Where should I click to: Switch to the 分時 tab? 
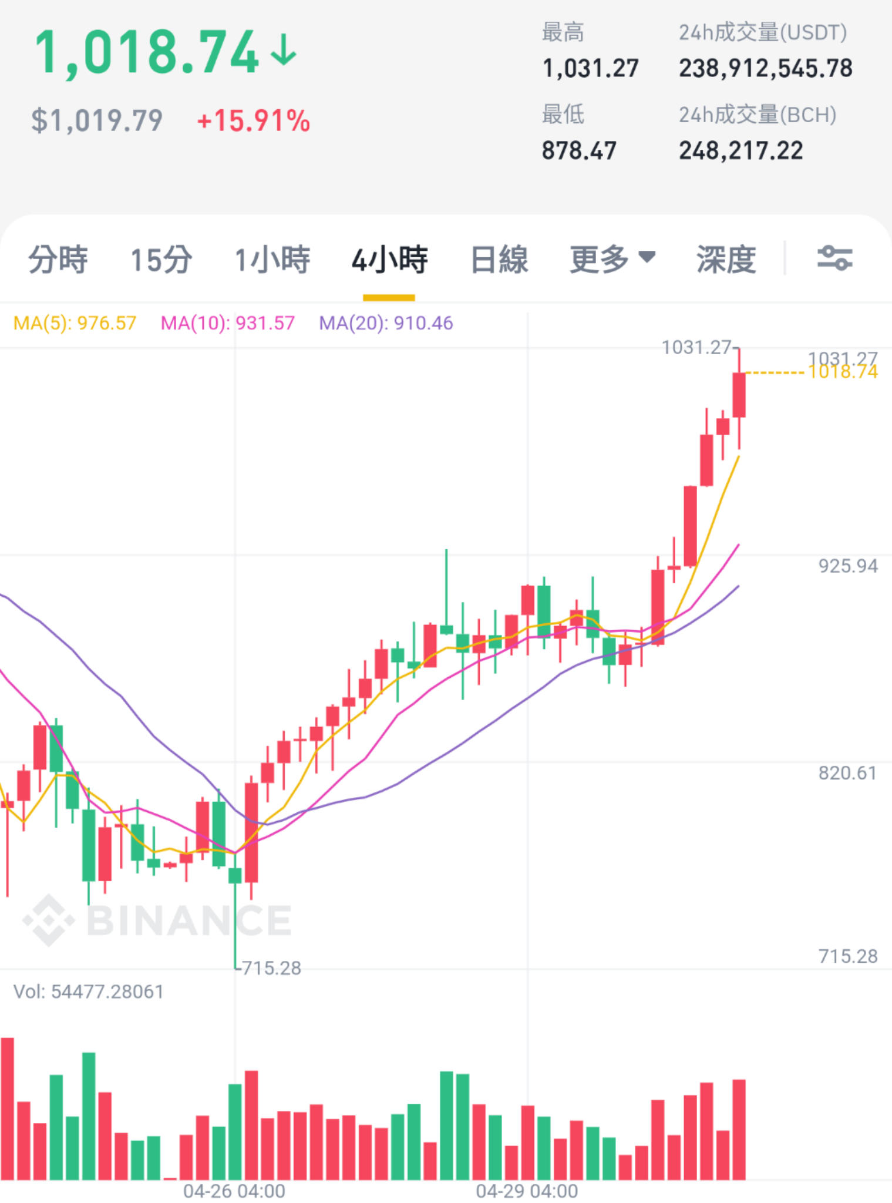coord(58,260)
